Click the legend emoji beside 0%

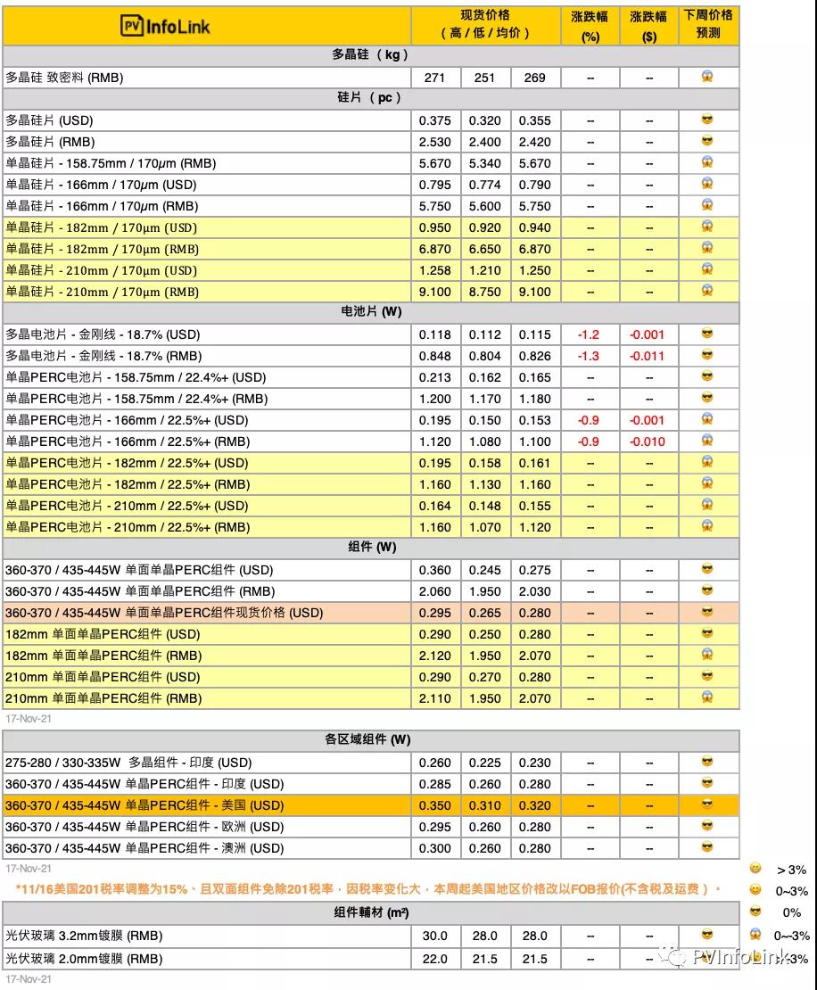point(755,912)
